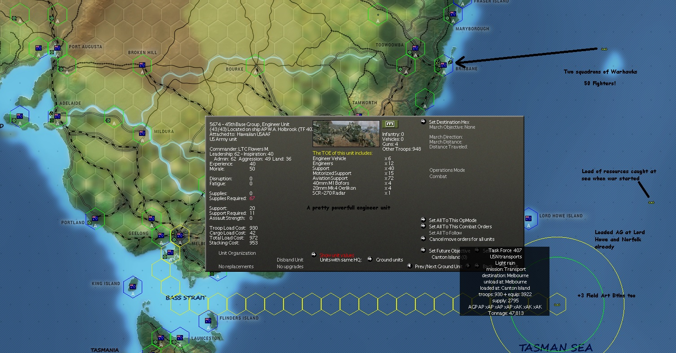The image size is (676, 353).
Task: Click the Prev/Next Ground Unit label
Action: point(438,266)
